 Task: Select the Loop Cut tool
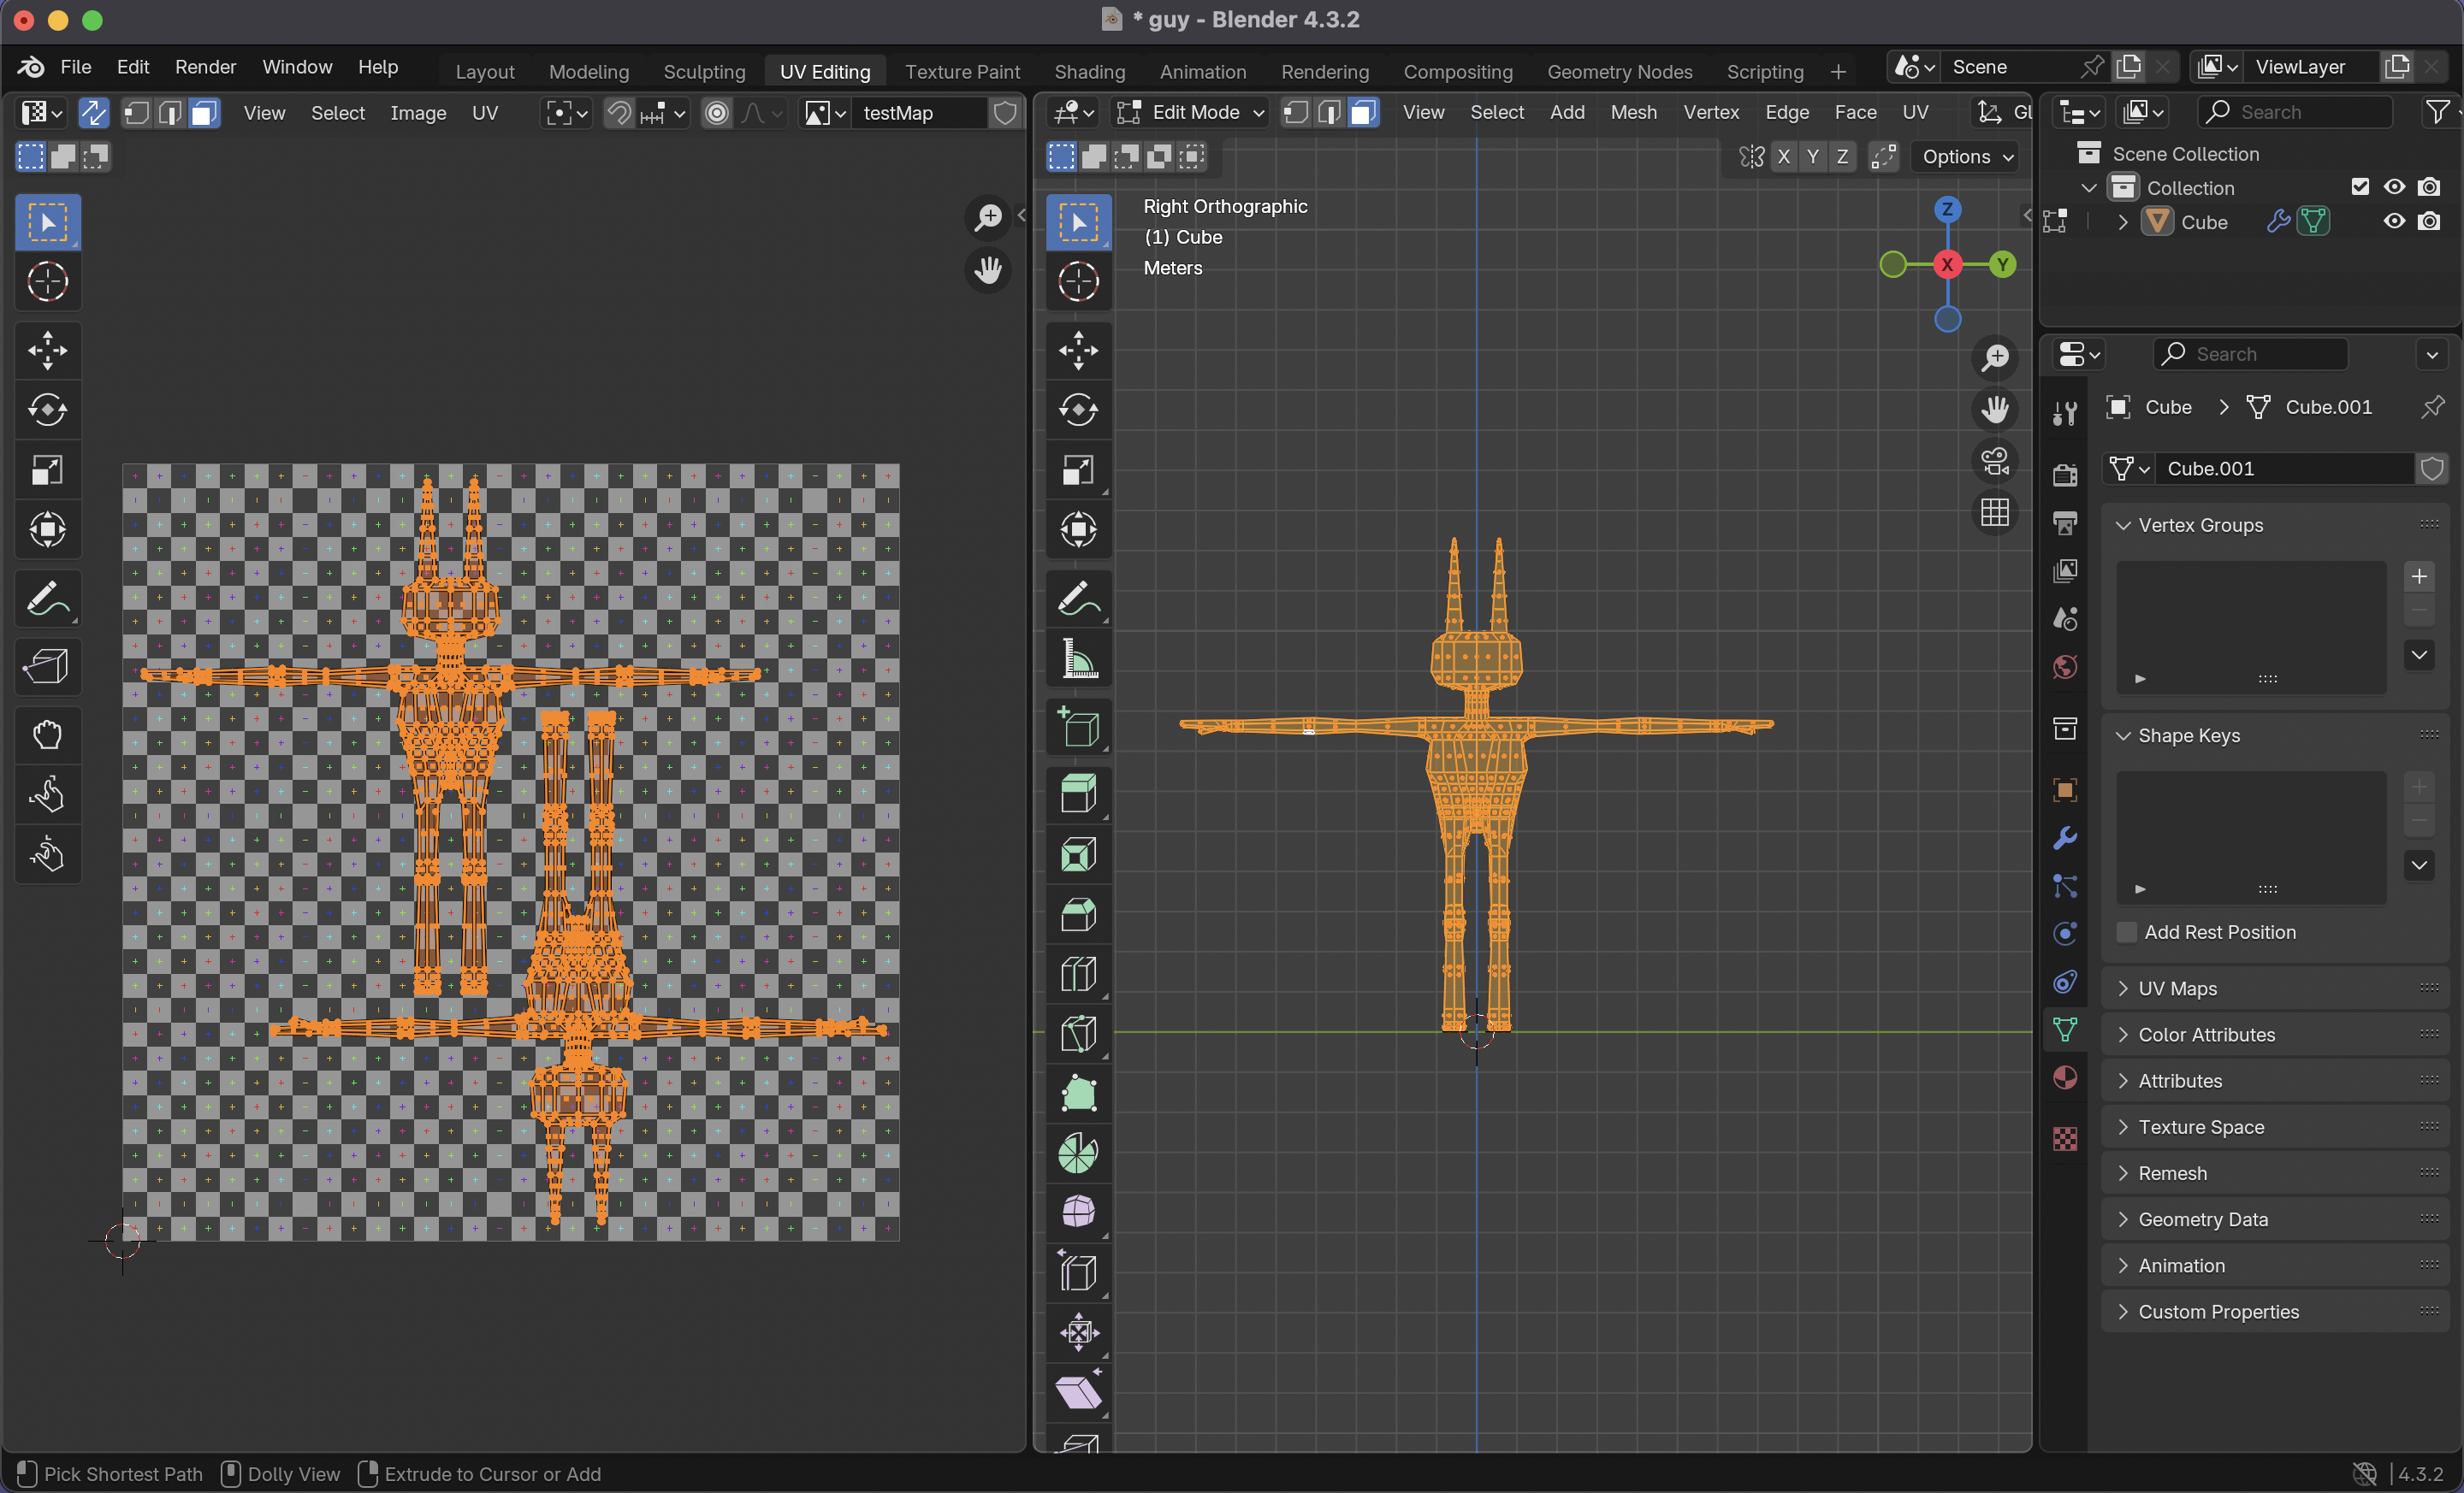1078,973
